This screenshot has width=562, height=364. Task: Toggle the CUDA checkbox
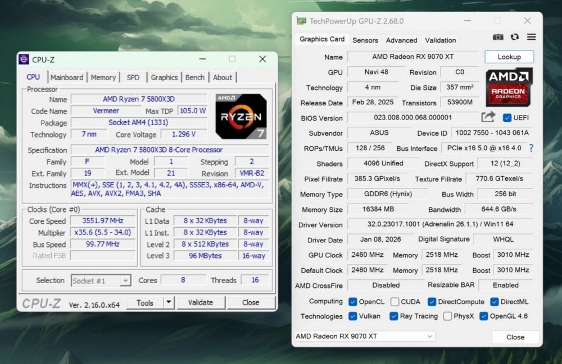395,302
